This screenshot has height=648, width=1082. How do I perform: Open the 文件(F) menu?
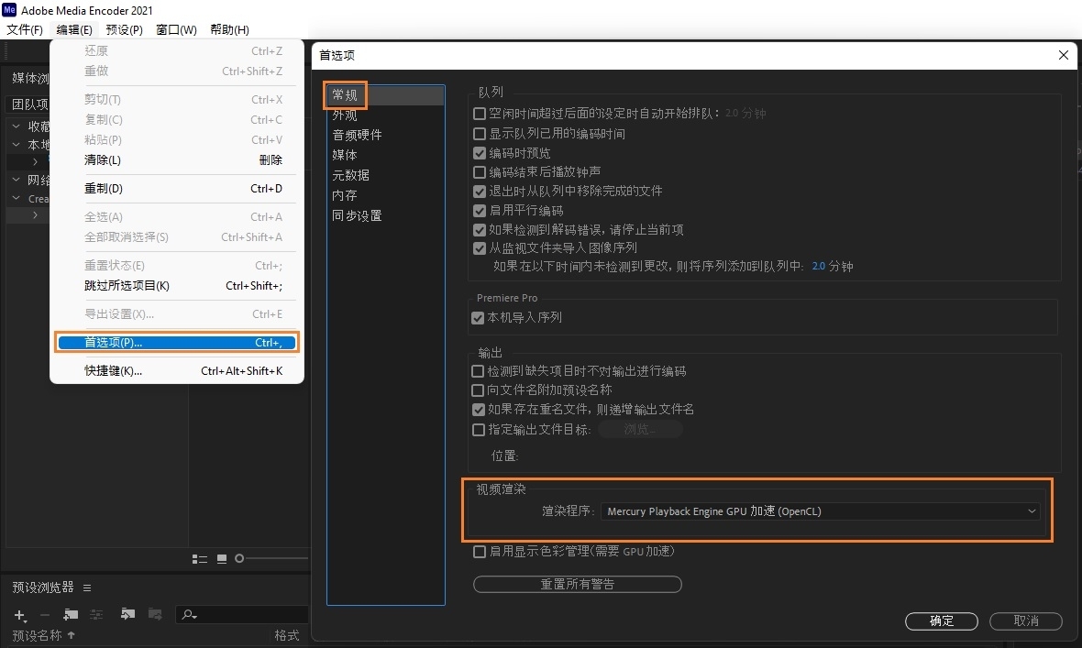(25, 29)
